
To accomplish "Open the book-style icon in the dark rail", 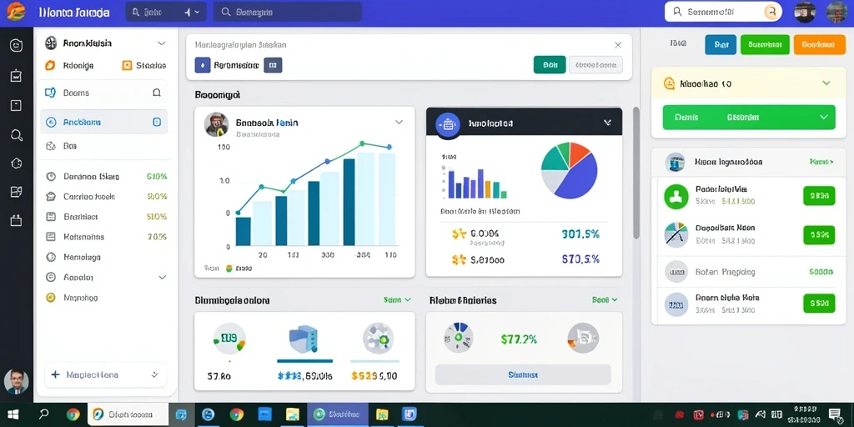I will tap(17, 192).
